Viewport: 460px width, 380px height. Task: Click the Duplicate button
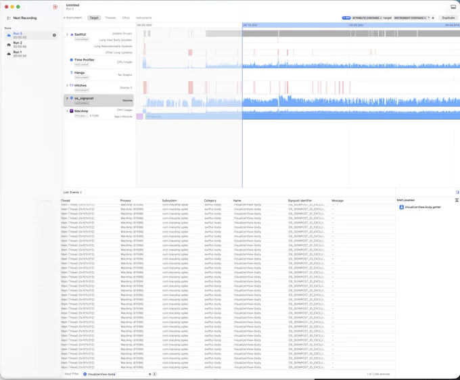448,18
